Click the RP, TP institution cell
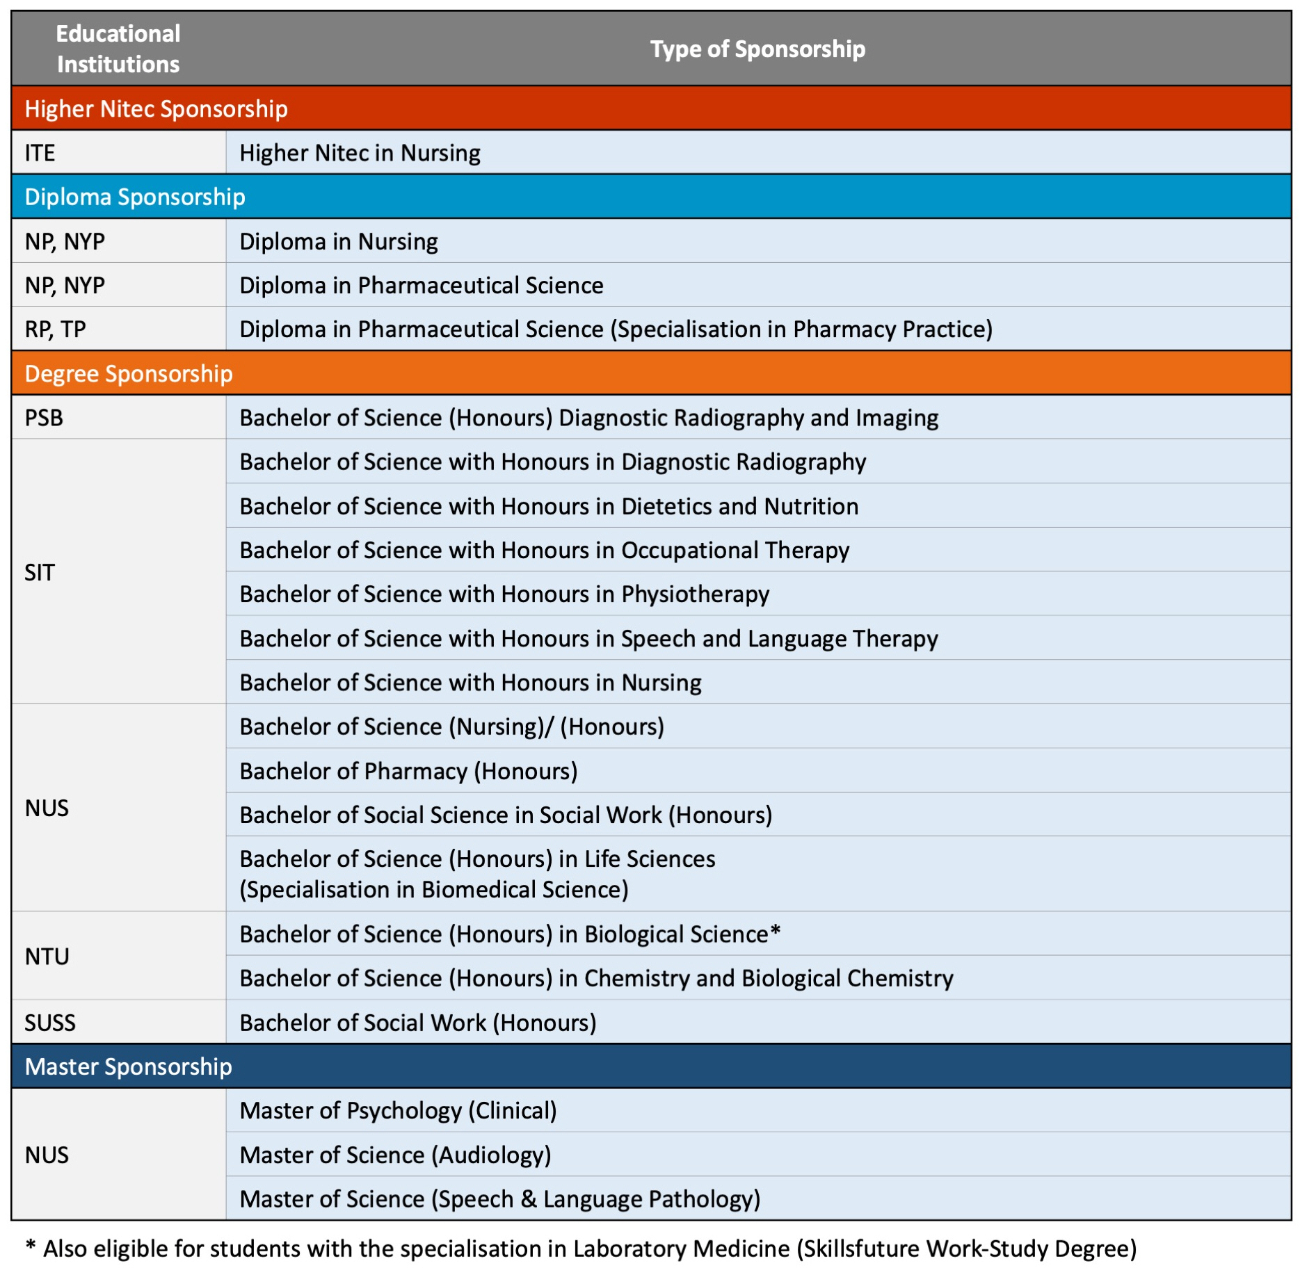 tap(56, 330)
